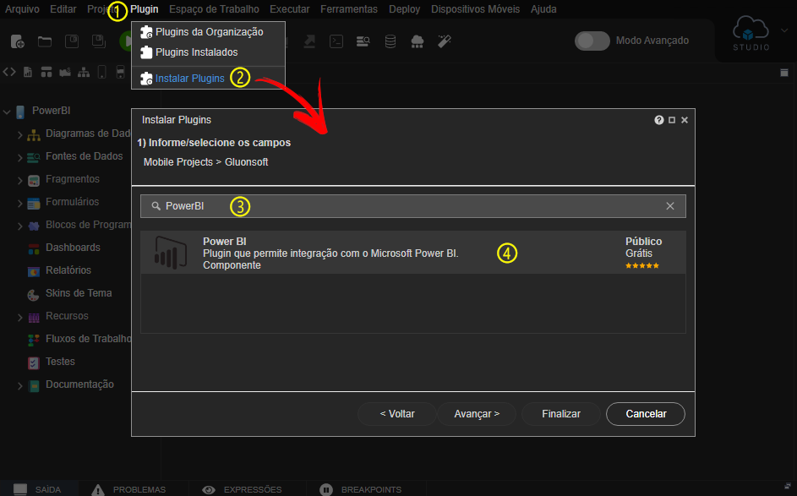Click the new project file icon in toolbar
The width and height of the screenshot is (797, 496).
(x=18, y=41)
